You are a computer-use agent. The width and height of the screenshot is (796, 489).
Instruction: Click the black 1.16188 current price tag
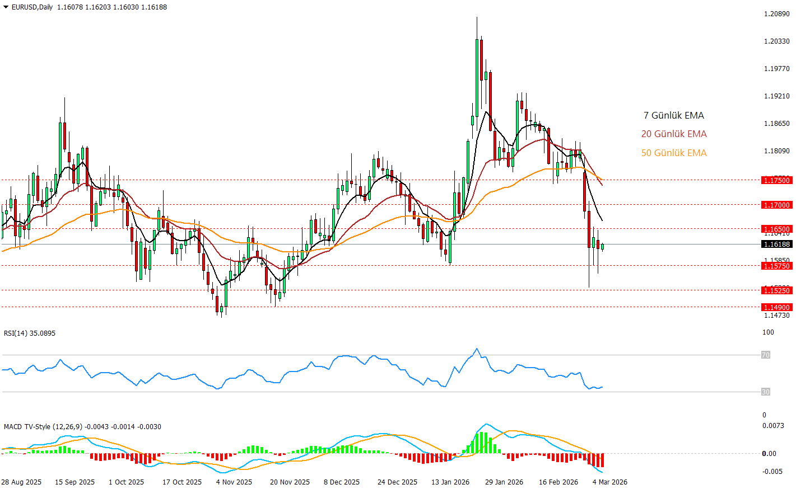(x=776, y=244)
